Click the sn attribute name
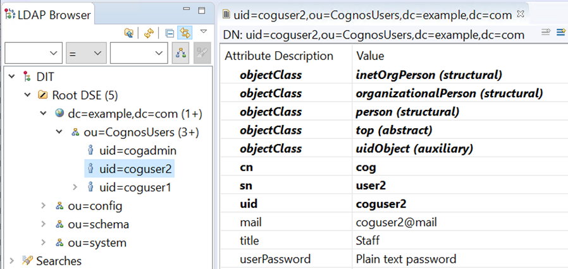This screenshot has height=269, width=568. tap(246, 186)
